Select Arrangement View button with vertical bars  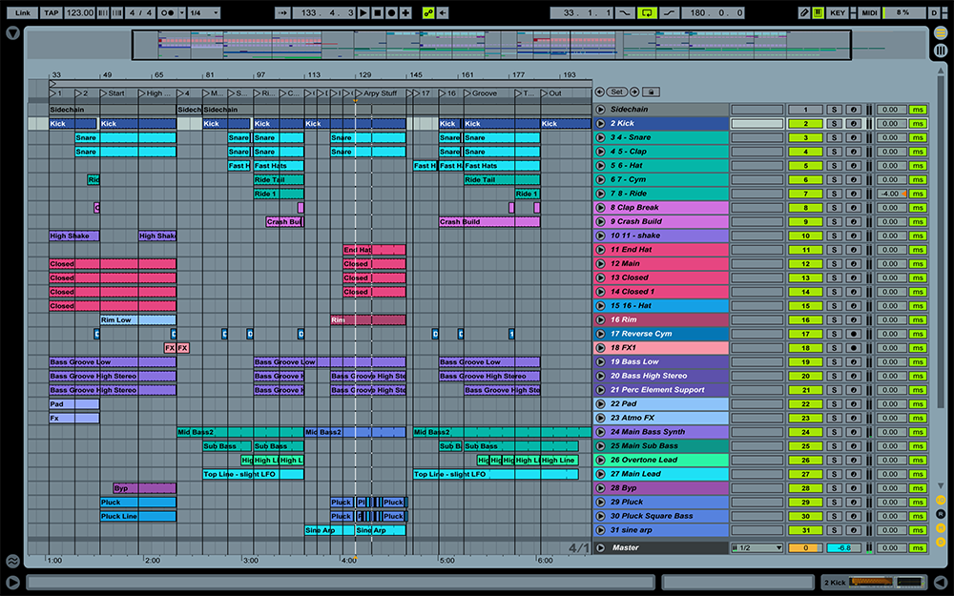941,50
